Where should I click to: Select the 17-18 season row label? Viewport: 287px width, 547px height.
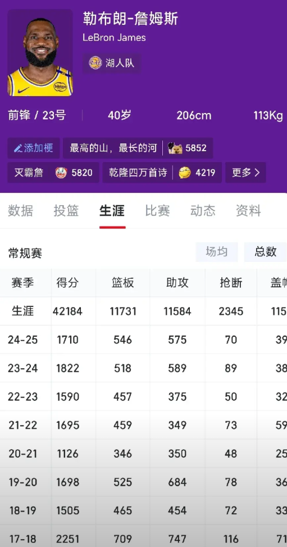pyautogui.click(x=22, y=539)
